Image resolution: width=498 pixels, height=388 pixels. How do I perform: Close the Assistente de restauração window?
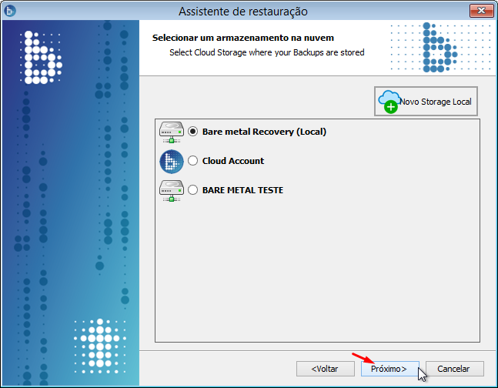(x=482, y=11)
